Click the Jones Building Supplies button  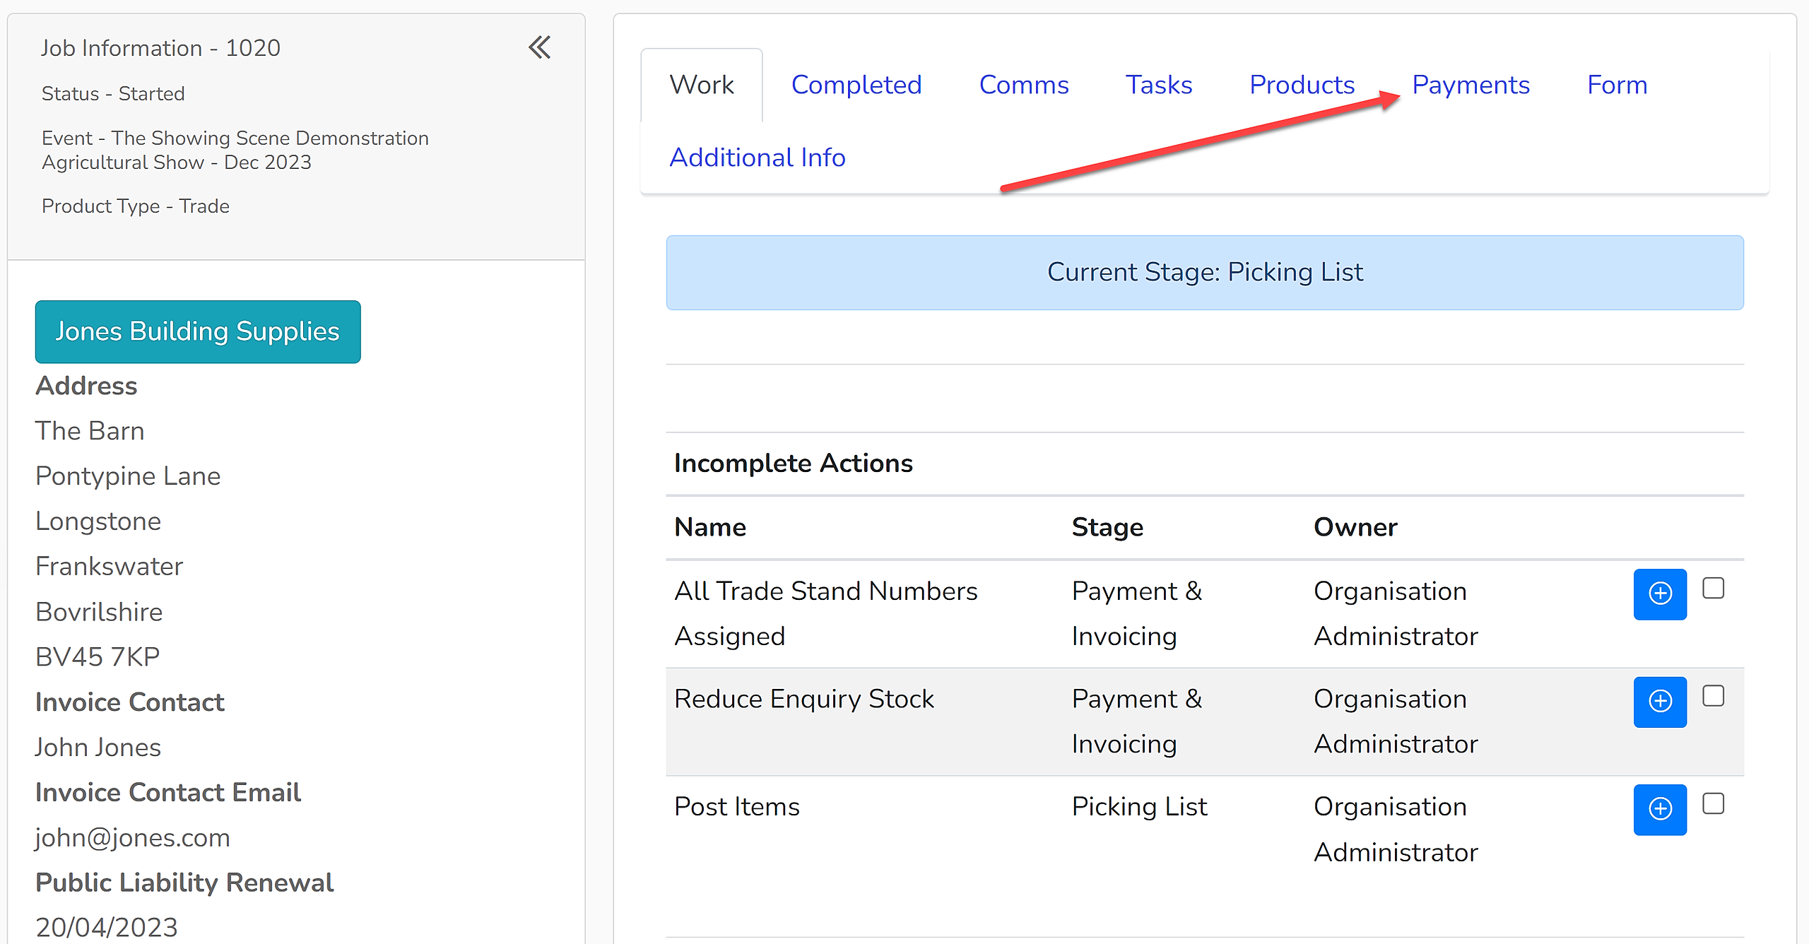coord(198,331)
